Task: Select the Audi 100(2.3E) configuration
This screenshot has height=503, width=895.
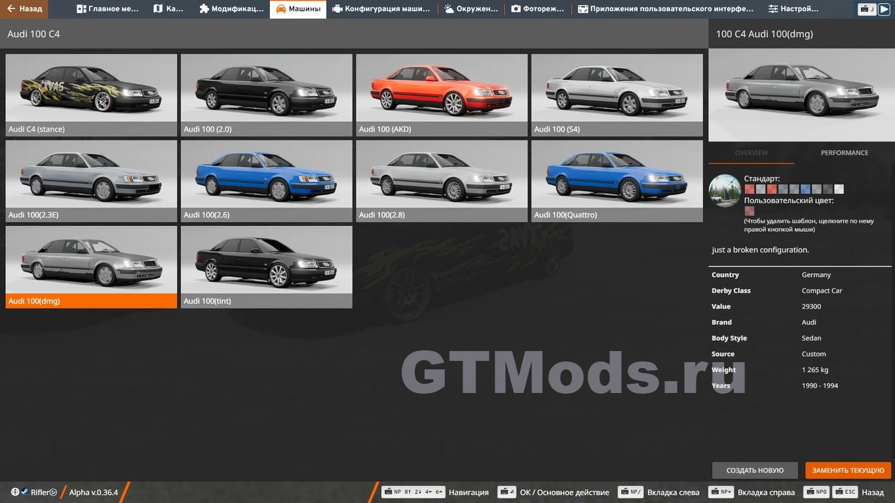Action: (x=91, y=181)
